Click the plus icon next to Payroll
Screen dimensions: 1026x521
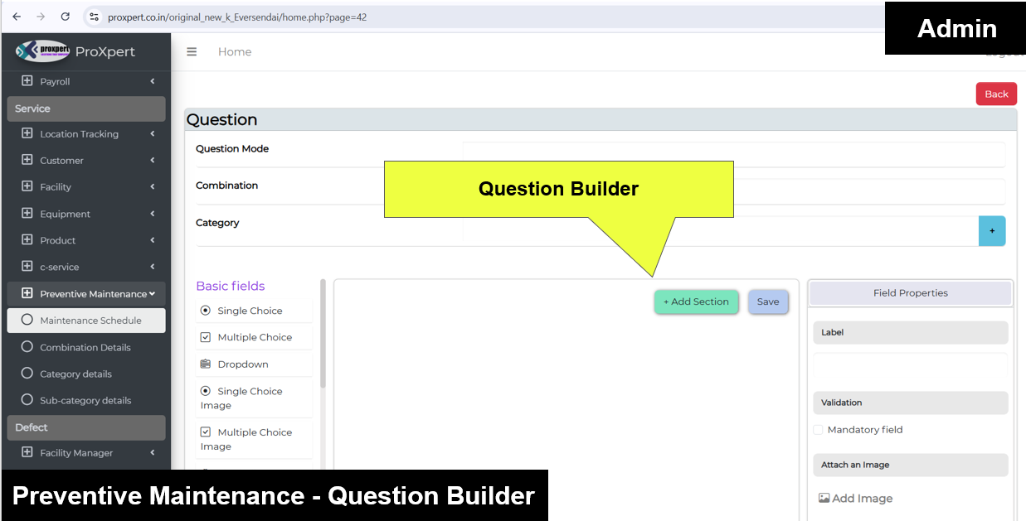[x=27, y=81]
